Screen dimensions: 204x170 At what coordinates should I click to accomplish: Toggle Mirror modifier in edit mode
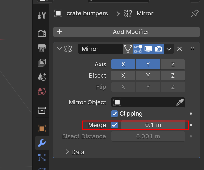[138, 49]
